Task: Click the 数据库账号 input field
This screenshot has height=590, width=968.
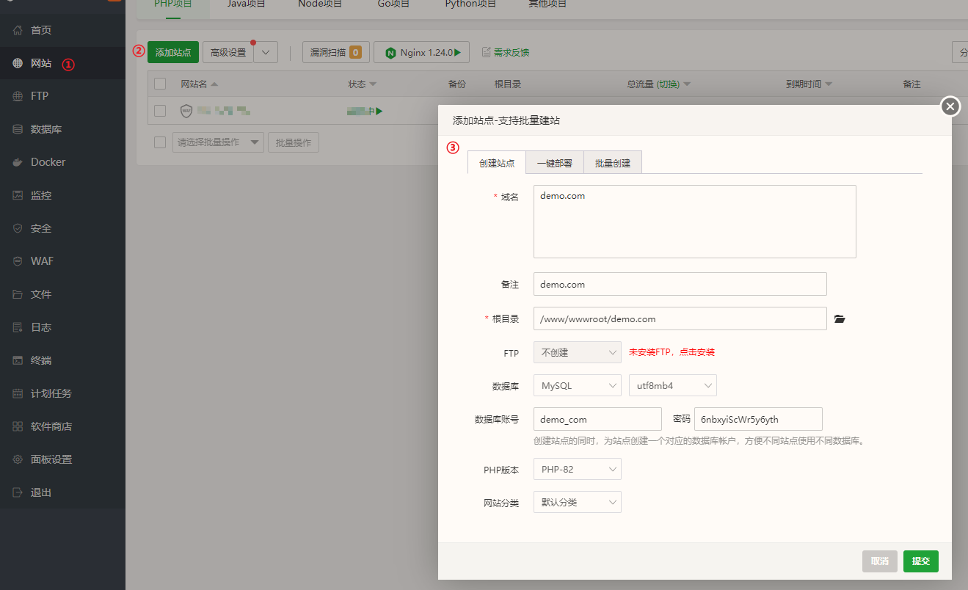Action: tap(597, 419)
